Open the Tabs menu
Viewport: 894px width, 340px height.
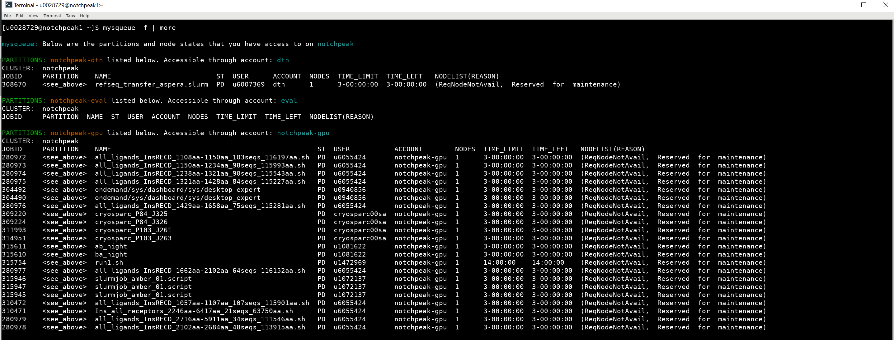70,16
